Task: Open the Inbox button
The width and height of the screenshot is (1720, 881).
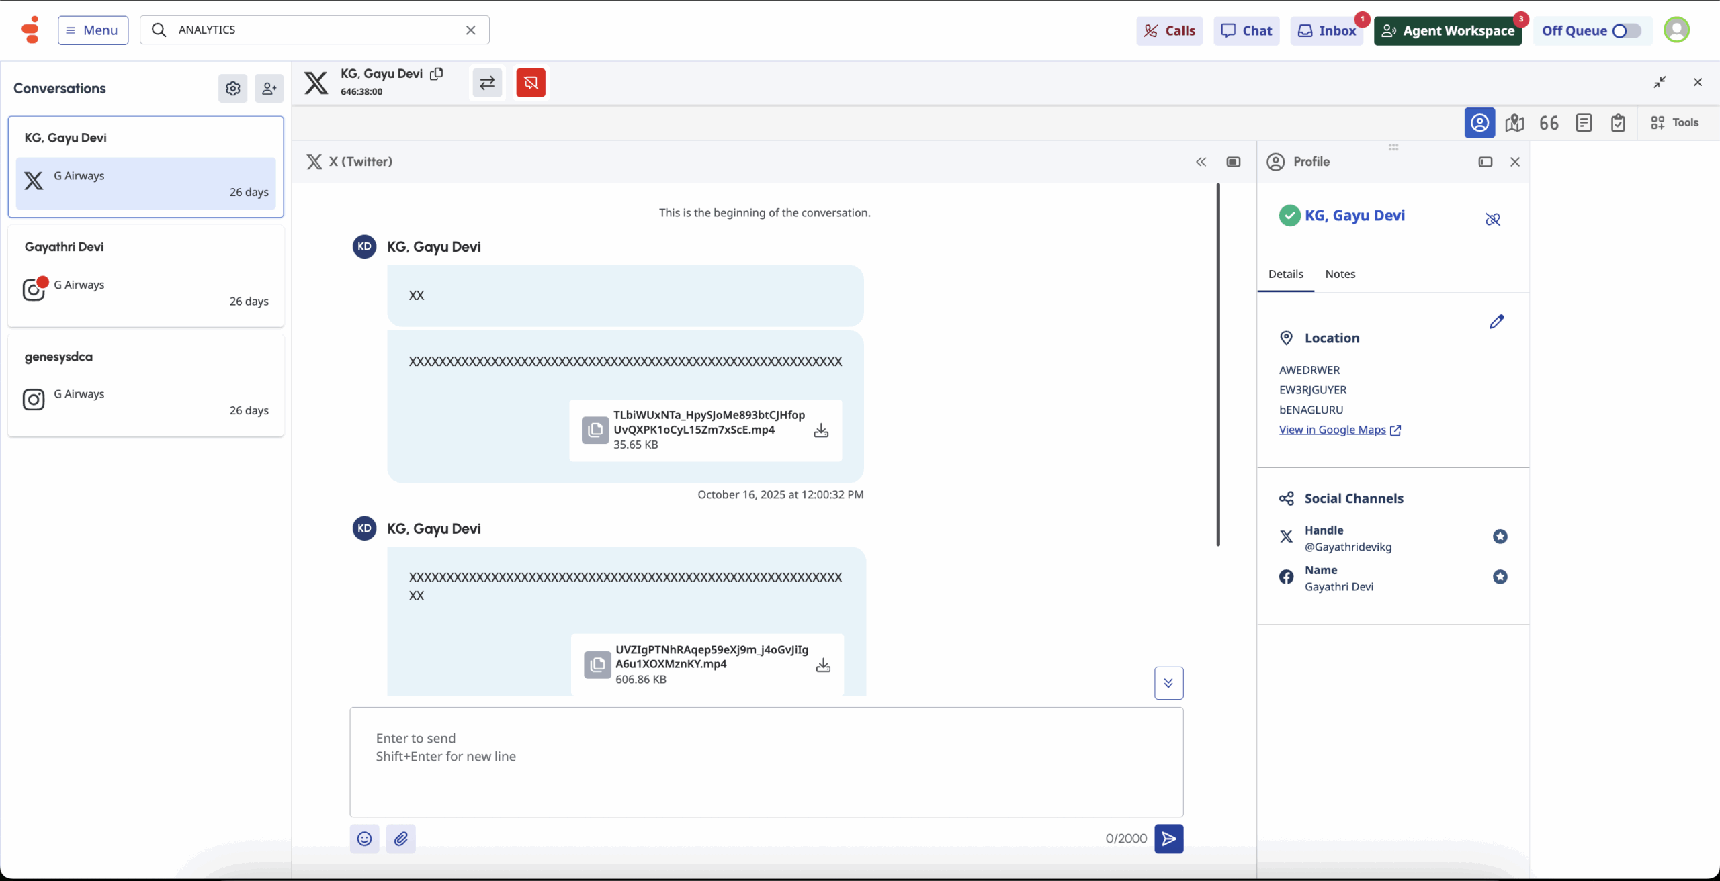Action: pos(1327,31)
